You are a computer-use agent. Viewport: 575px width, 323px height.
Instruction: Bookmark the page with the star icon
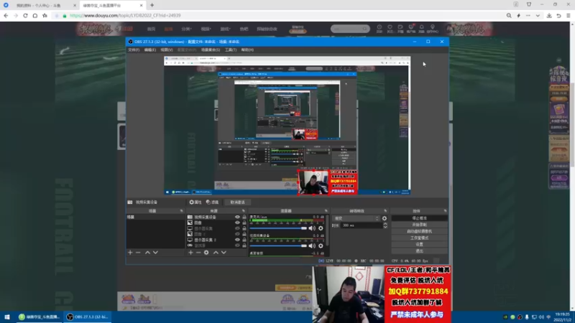coord(45,15)
